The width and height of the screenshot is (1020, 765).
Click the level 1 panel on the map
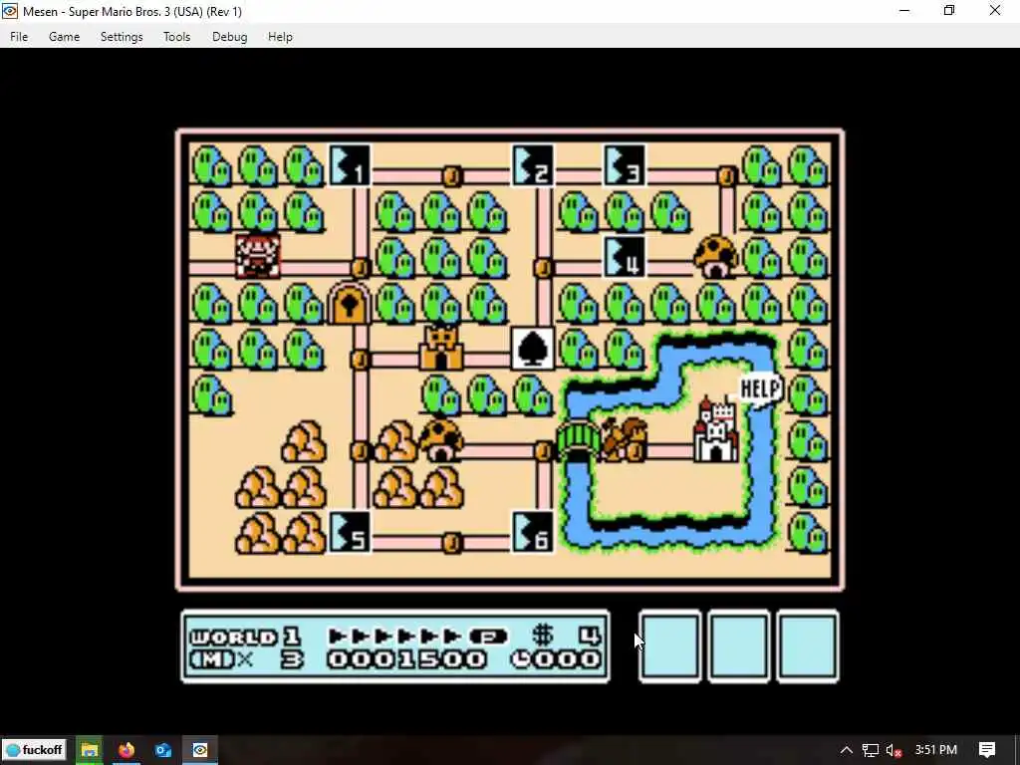pyautogui.click(x=350, y=166)
